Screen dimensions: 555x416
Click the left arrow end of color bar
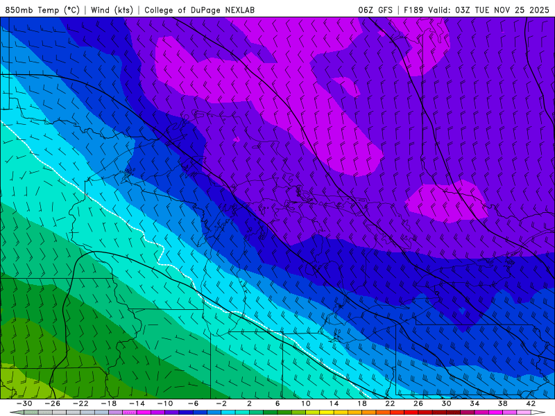(x=17, y=413)
